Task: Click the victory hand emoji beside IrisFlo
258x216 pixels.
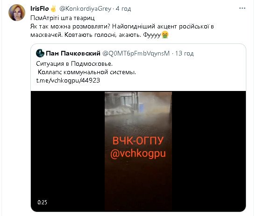Action: tap(53, 9)
